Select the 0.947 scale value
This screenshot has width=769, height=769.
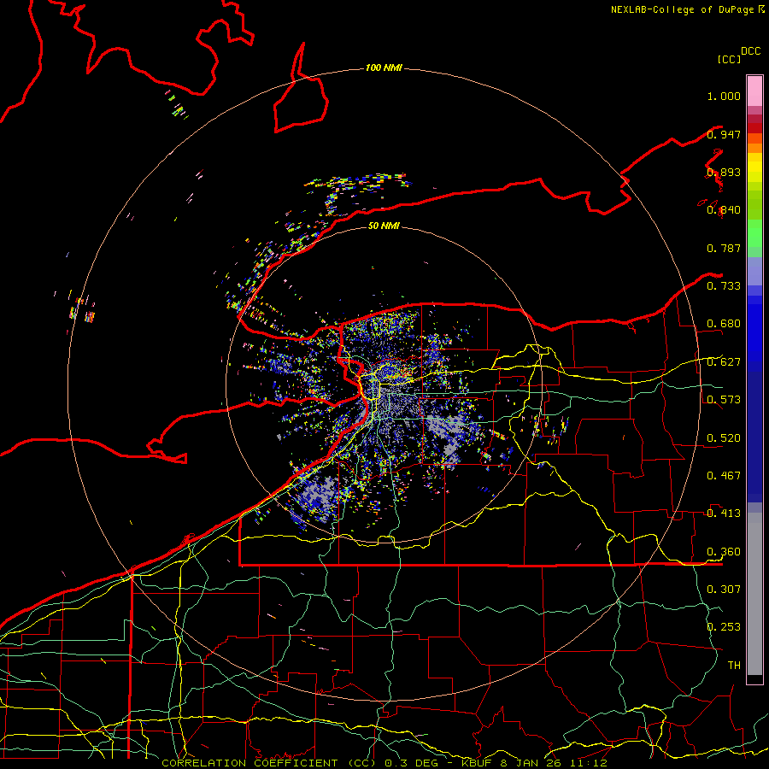pyautogui.click(x=724, y=134)
